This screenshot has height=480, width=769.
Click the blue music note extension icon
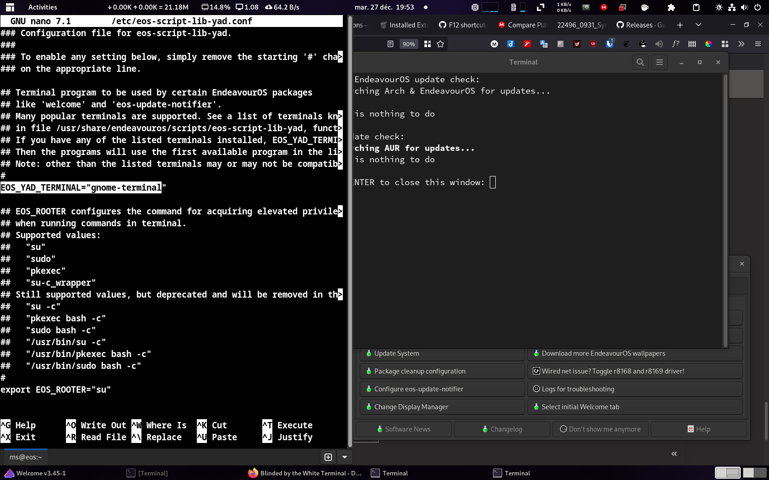pos(511,44)
